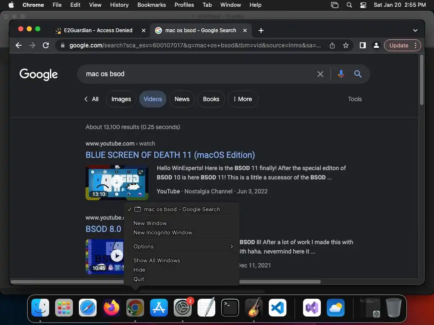Go back using the browser back arrow
The width and height of the screenshot is (434, 325).
(x=19, y=45)
